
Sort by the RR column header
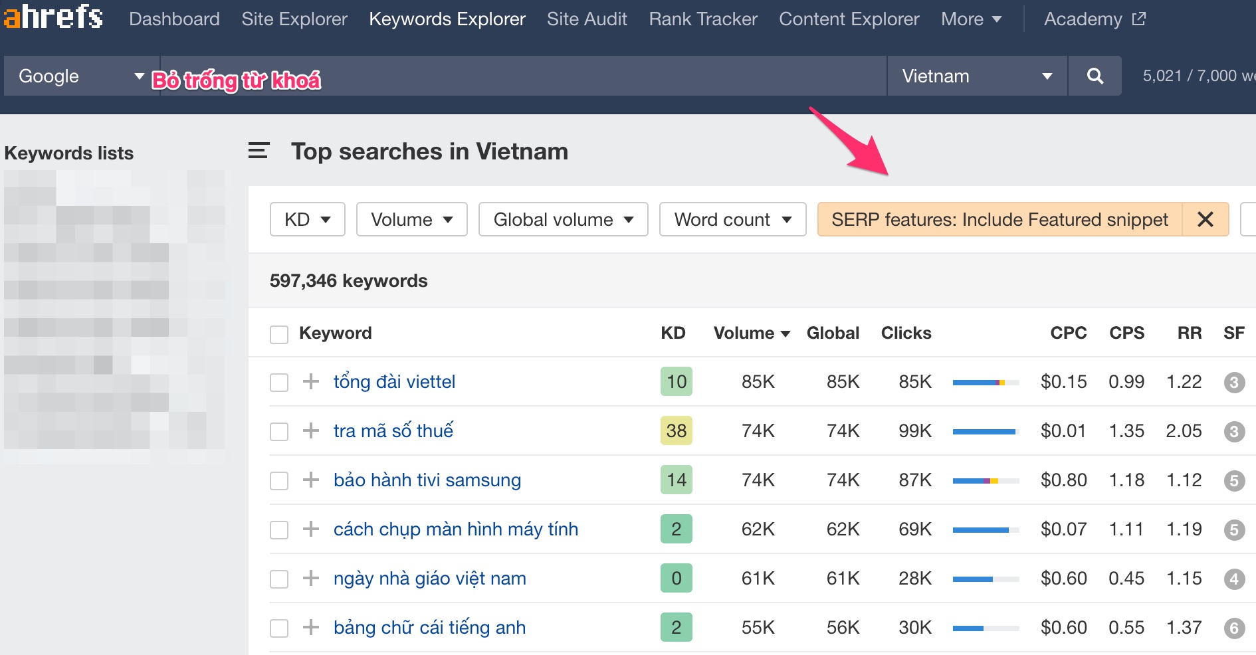(x=1190, y=333)
